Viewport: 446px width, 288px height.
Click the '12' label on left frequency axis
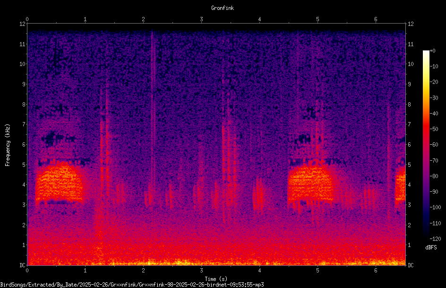23,24
